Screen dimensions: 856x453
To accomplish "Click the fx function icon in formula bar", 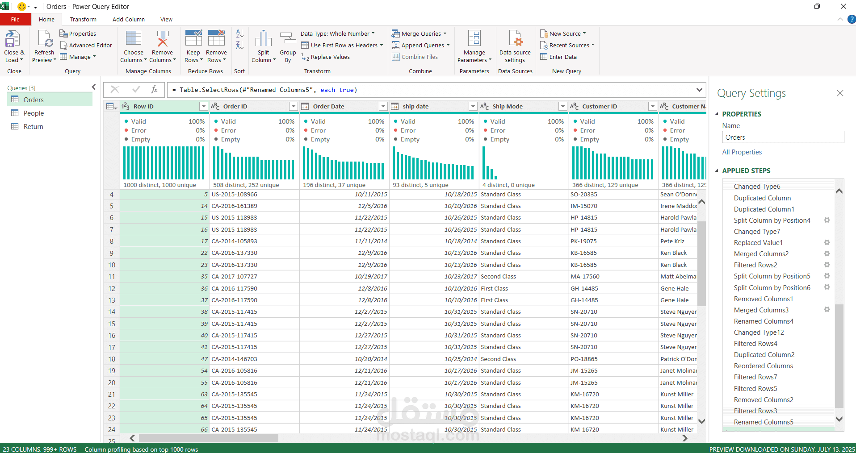I will point(155,90).
